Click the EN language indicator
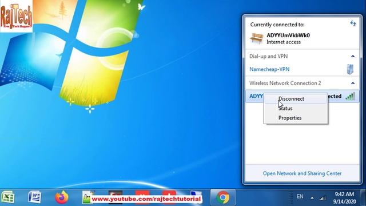Image resolution: width=366 pixels, height=206 pixels. 300,196
